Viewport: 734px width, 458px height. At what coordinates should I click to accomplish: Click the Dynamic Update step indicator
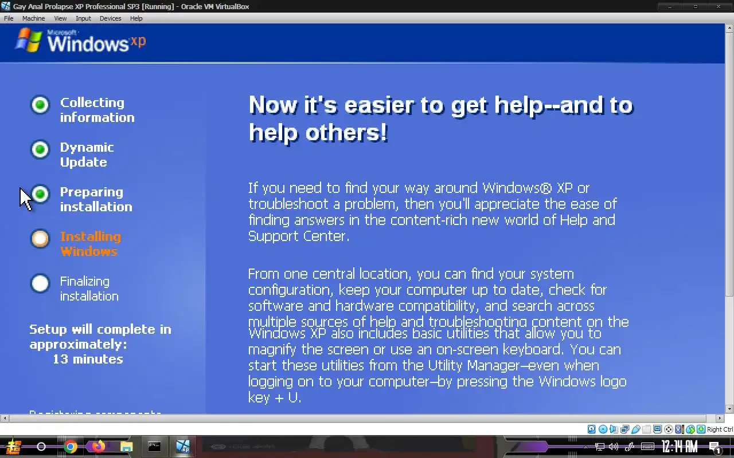tap(40, 149)
